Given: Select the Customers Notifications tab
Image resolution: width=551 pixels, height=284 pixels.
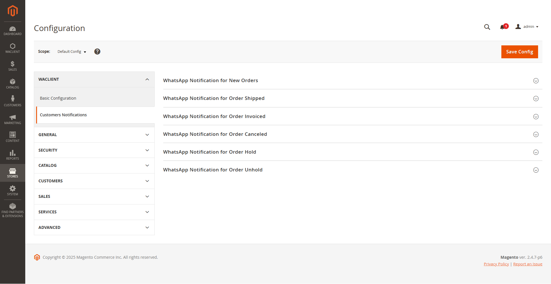Looking at the screenshot, I should pyautogui.click(x=63, y=115).
